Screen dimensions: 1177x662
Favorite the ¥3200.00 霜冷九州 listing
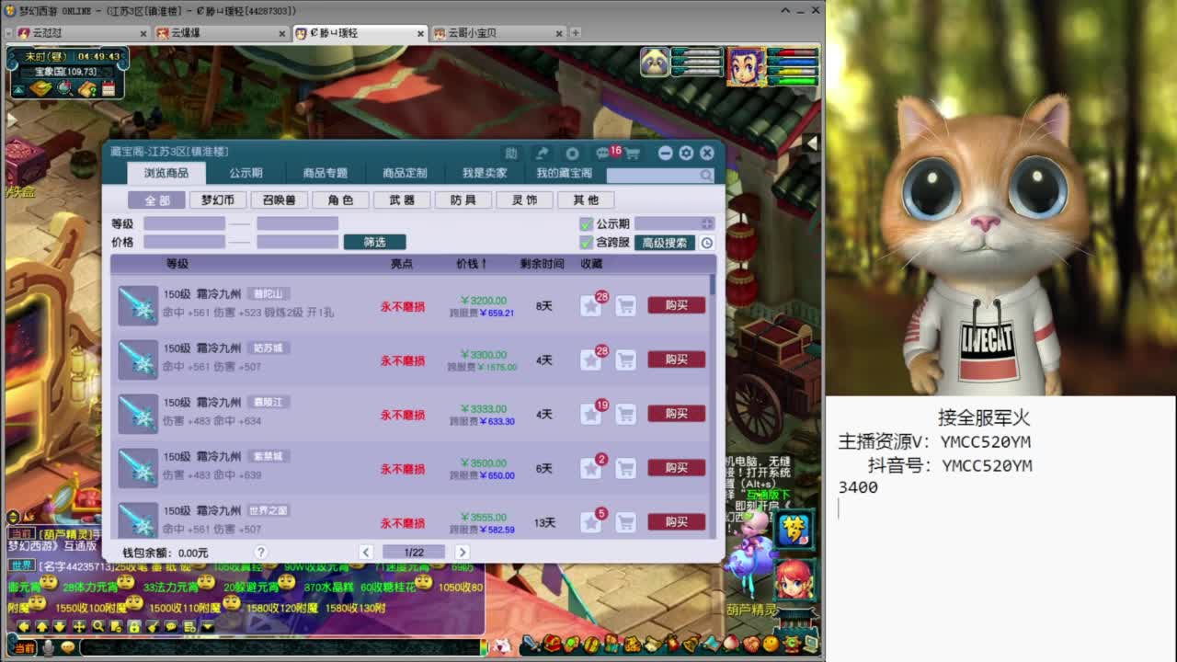coord(590,305)
